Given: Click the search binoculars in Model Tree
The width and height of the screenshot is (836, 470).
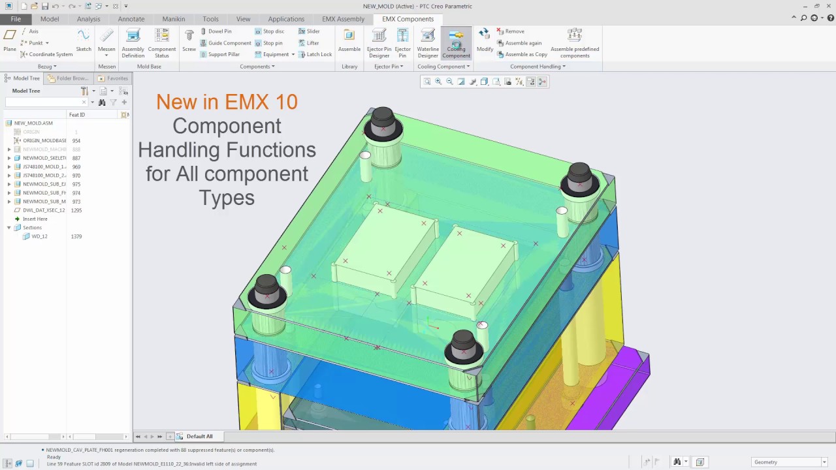Looking at the screenshot, I should click(x=102, y=102).
